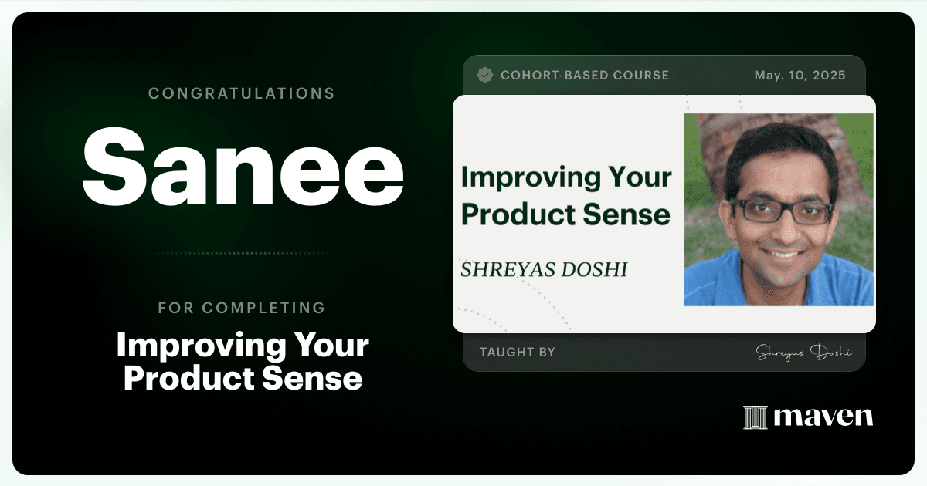The image size is (927, 486).
Task: Select the SHREYAS DOSHI italic name on card
Action: [544, 269]
